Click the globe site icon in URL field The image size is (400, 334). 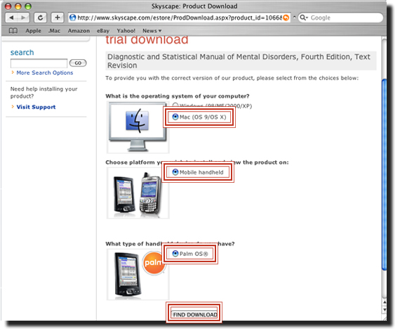73,18
